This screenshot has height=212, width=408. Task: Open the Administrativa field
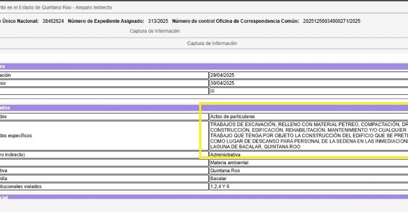[308, 154]
